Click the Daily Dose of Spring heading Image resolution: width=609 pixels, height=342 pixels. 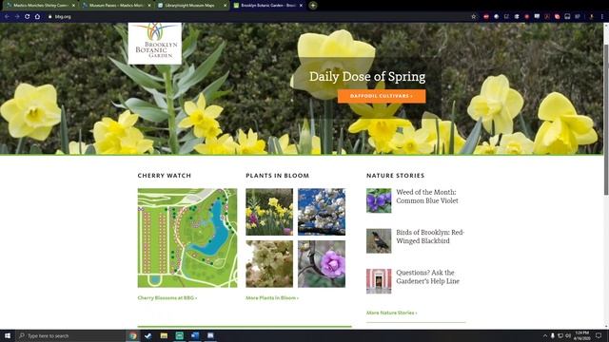point(367,76)
